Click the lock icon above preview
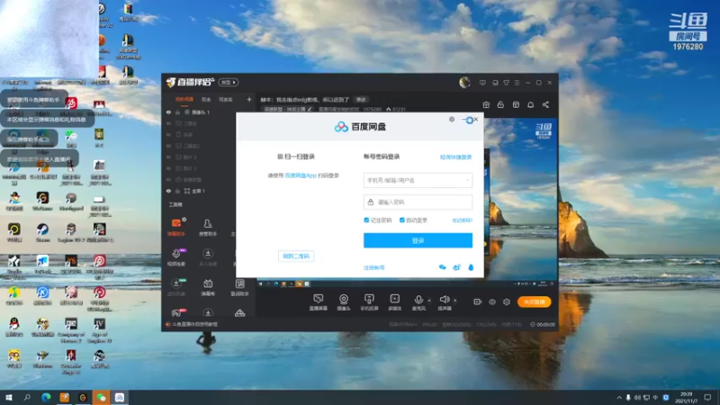720x405 pixels. 500,104
